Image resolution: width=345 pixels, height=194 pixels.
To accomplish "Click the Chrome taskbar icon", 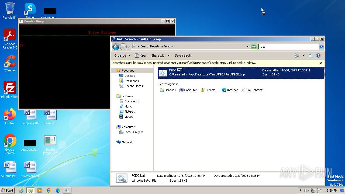I will (x=49, y=190).
